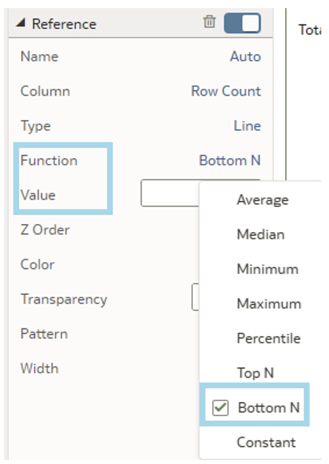The height and width of the screenshot is (464, 329).
Task: Click the Pattern property label
Action: pos(44,334)
